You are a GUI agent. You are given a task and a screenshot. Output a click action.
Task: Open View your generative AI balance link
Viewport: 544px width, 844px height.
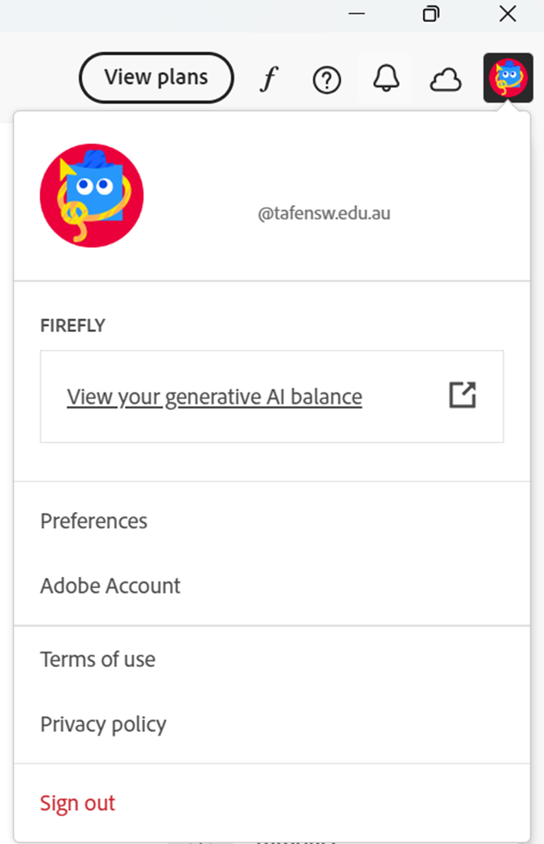point(215,396)
